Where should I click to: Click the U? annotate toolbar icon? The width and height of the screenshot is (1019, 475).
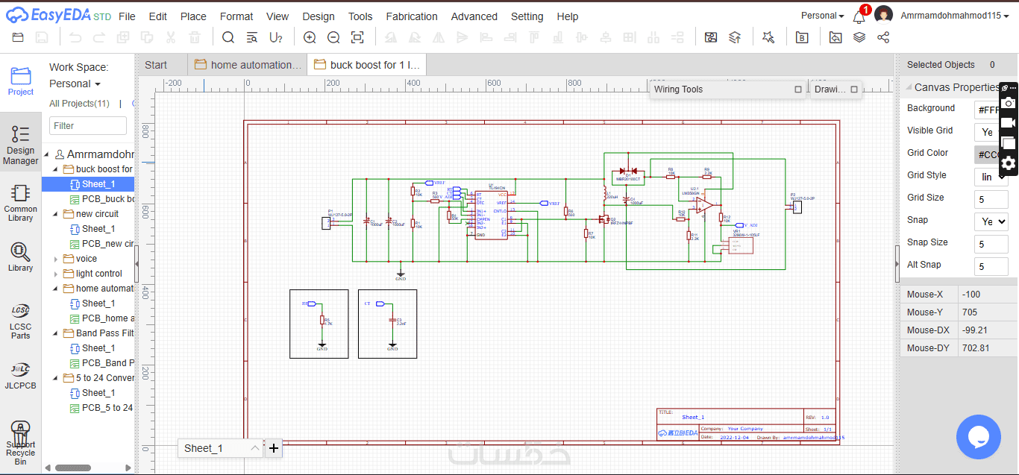tap(276, 37)
